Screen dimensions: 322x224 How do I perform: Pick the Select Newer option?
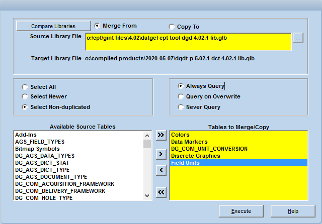pos(24,97)
